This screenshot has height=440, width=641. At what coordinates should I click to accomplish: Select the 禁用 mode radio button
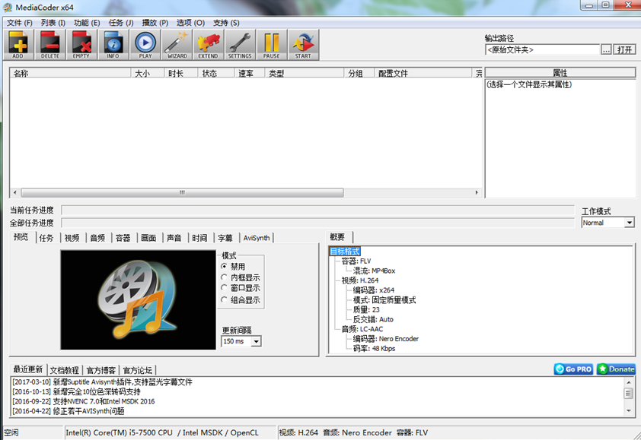(x=224, y=267)
